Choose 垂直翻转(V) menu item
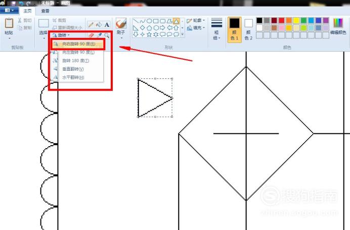 click(77, 69)
